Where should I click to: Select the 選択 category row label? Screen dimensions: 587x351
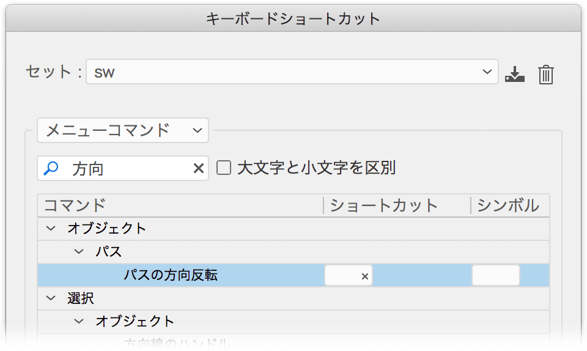(x=81, y=298)
